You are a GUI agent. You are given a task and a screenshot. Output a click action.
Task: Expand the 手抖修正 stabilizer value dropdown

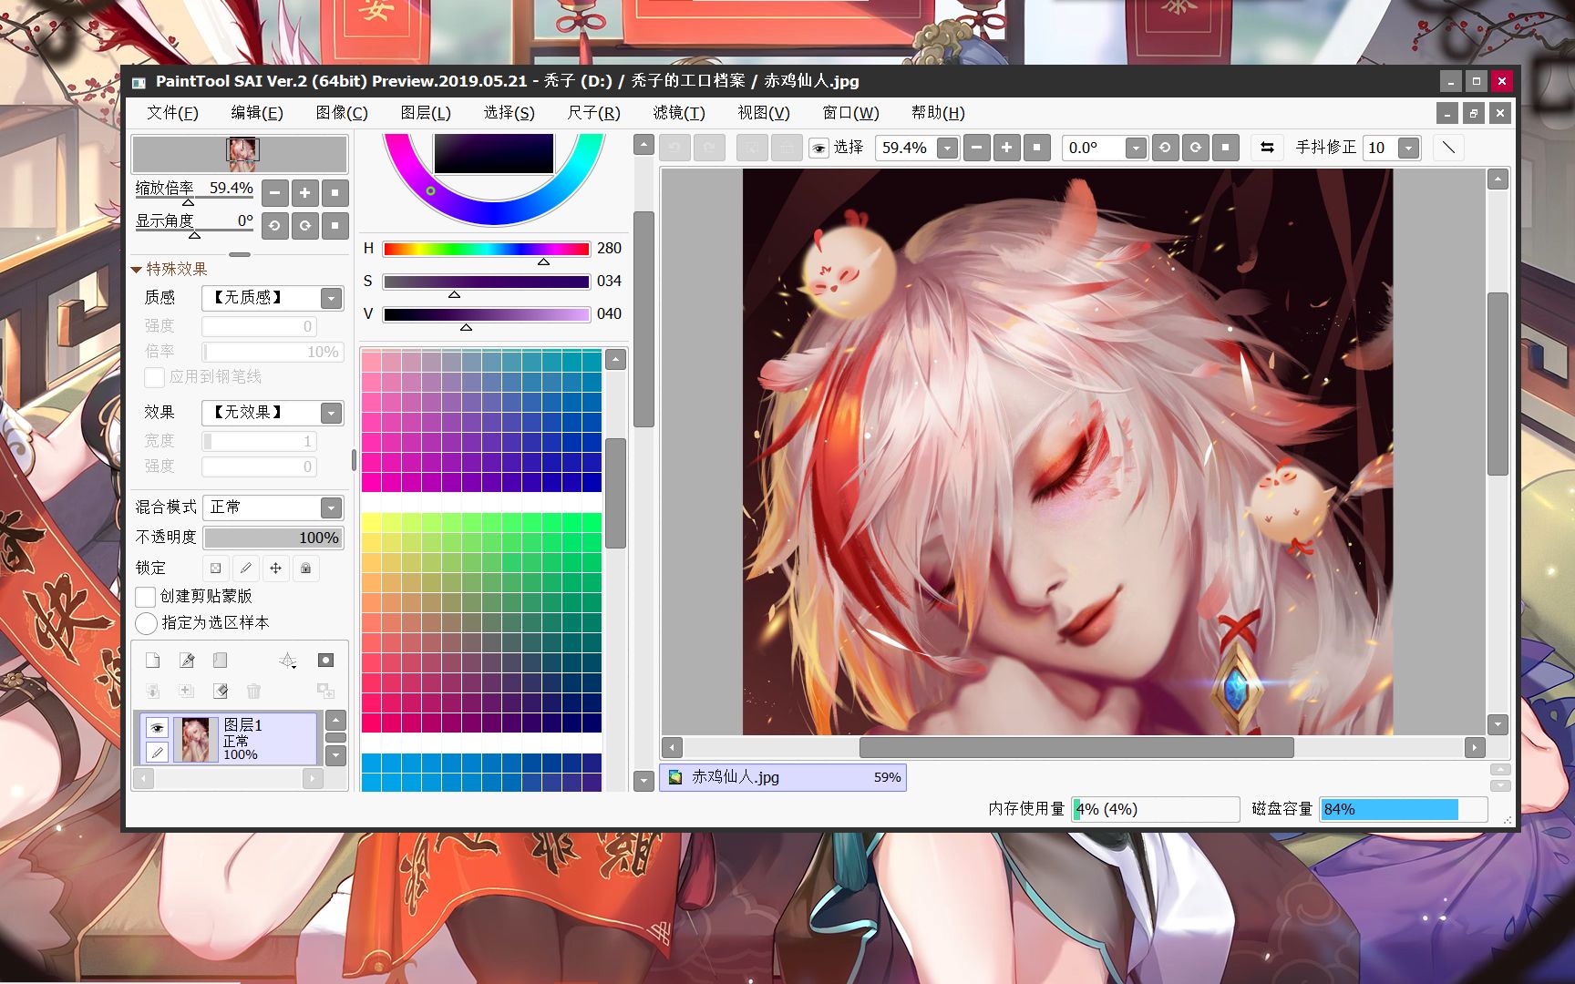click(x=1408, y=148)
